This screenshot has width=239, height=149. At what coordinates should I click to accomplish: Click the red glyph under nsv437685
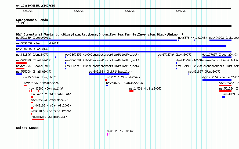[34, 91]
